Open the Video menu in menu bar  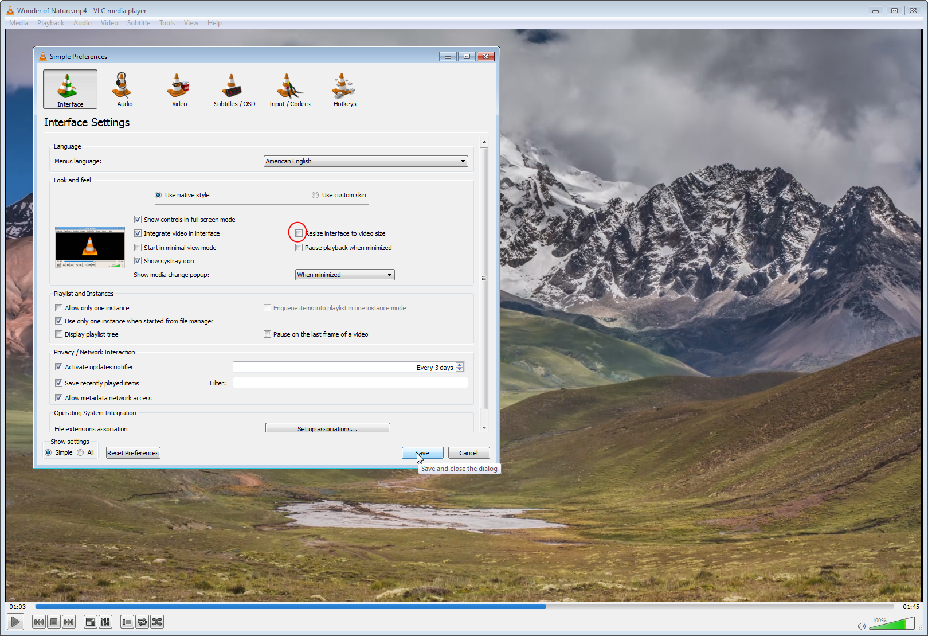click(x=109, y=23)
